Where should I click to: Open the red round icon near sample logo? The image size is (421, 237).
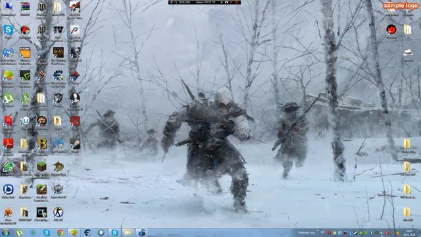(x=391, y=30)
